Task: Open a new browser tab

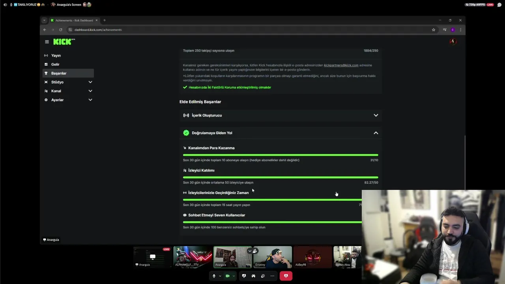Action: (x=104, y=20)
